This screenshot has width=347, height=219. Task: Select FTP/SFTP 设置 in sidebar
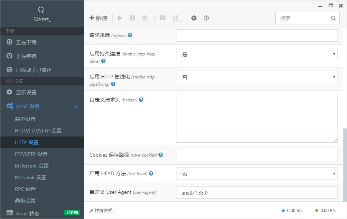click(x=42, y=154)
